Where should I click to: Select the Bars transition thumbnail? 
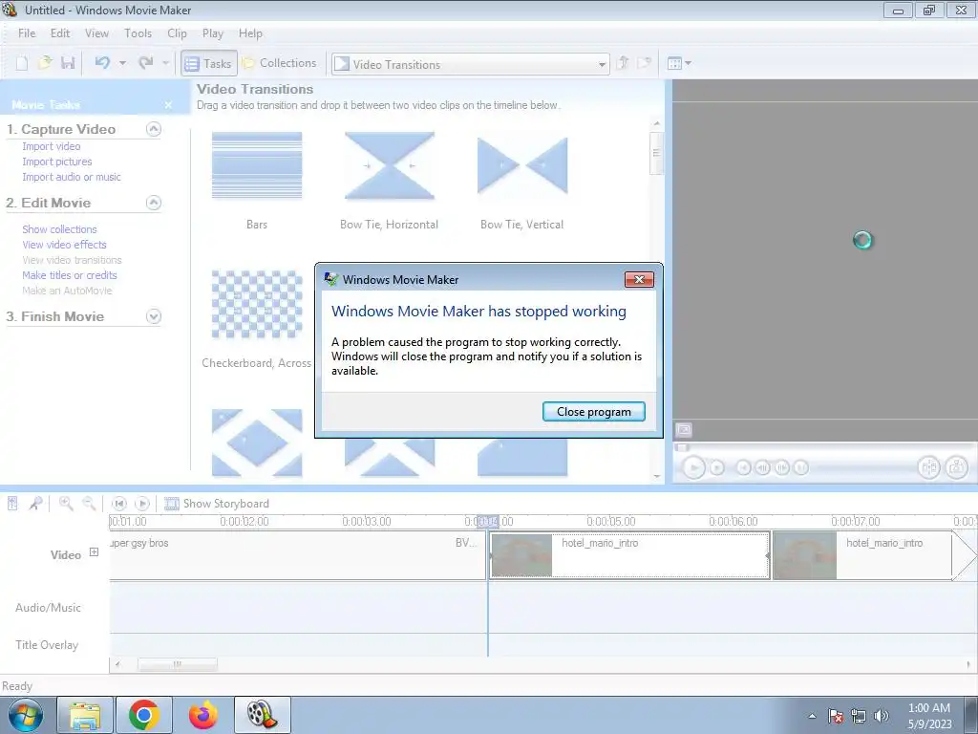coord(257,165)
